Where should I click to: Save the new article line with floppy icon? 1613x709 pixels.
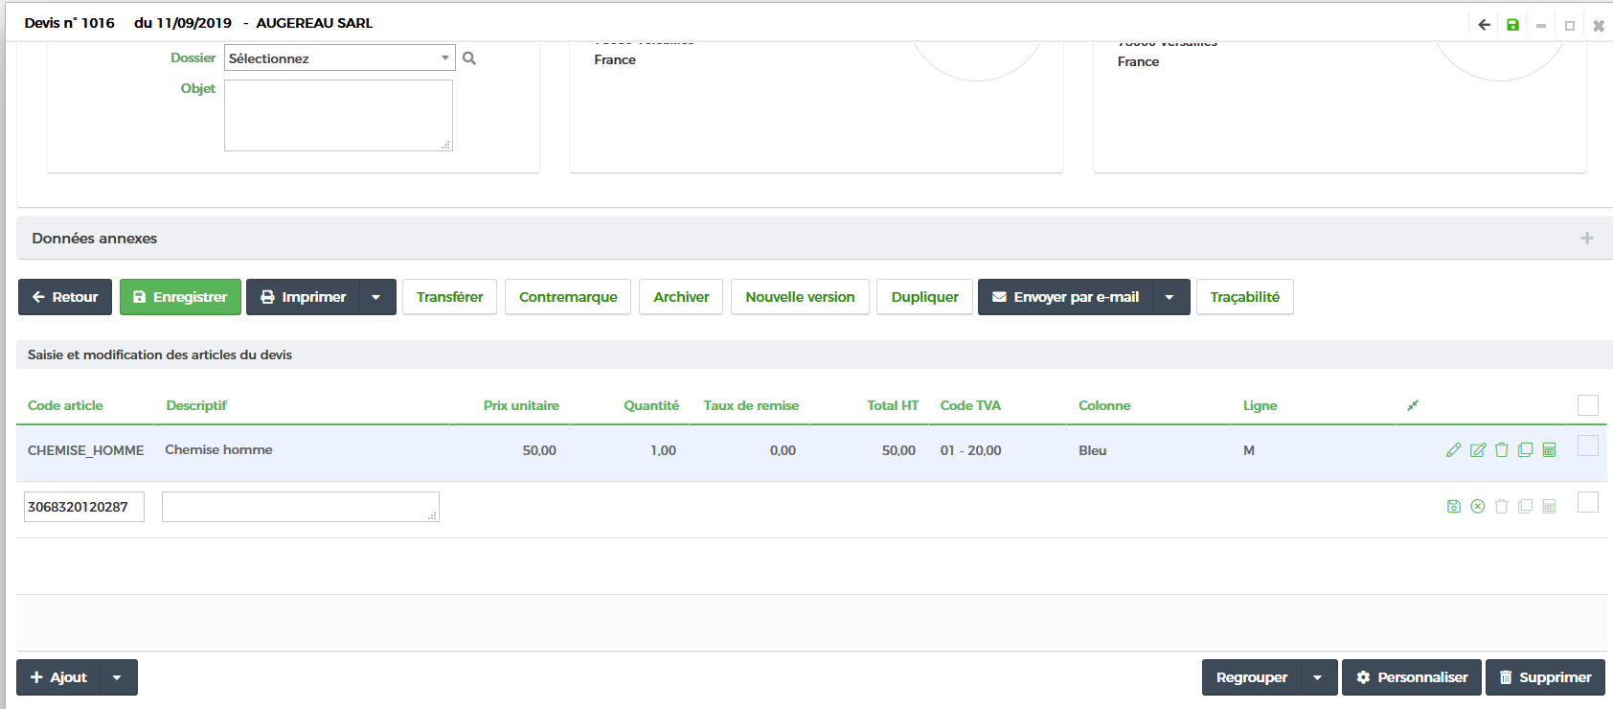tap(1453, 507)
